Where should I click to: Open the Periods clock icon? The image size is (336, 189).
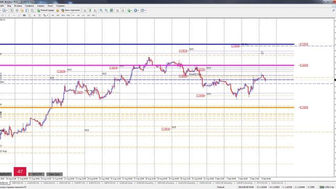pos(135,10)
